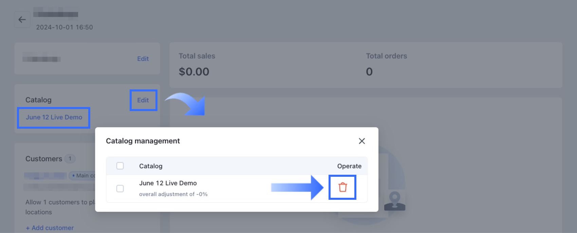Screen dimensions: 577x233
Task: Tick the select-all catalogs header checkbox
Action: point(120,166)
